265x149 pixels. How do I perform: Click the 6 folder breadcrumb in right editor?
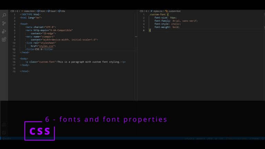147,11
